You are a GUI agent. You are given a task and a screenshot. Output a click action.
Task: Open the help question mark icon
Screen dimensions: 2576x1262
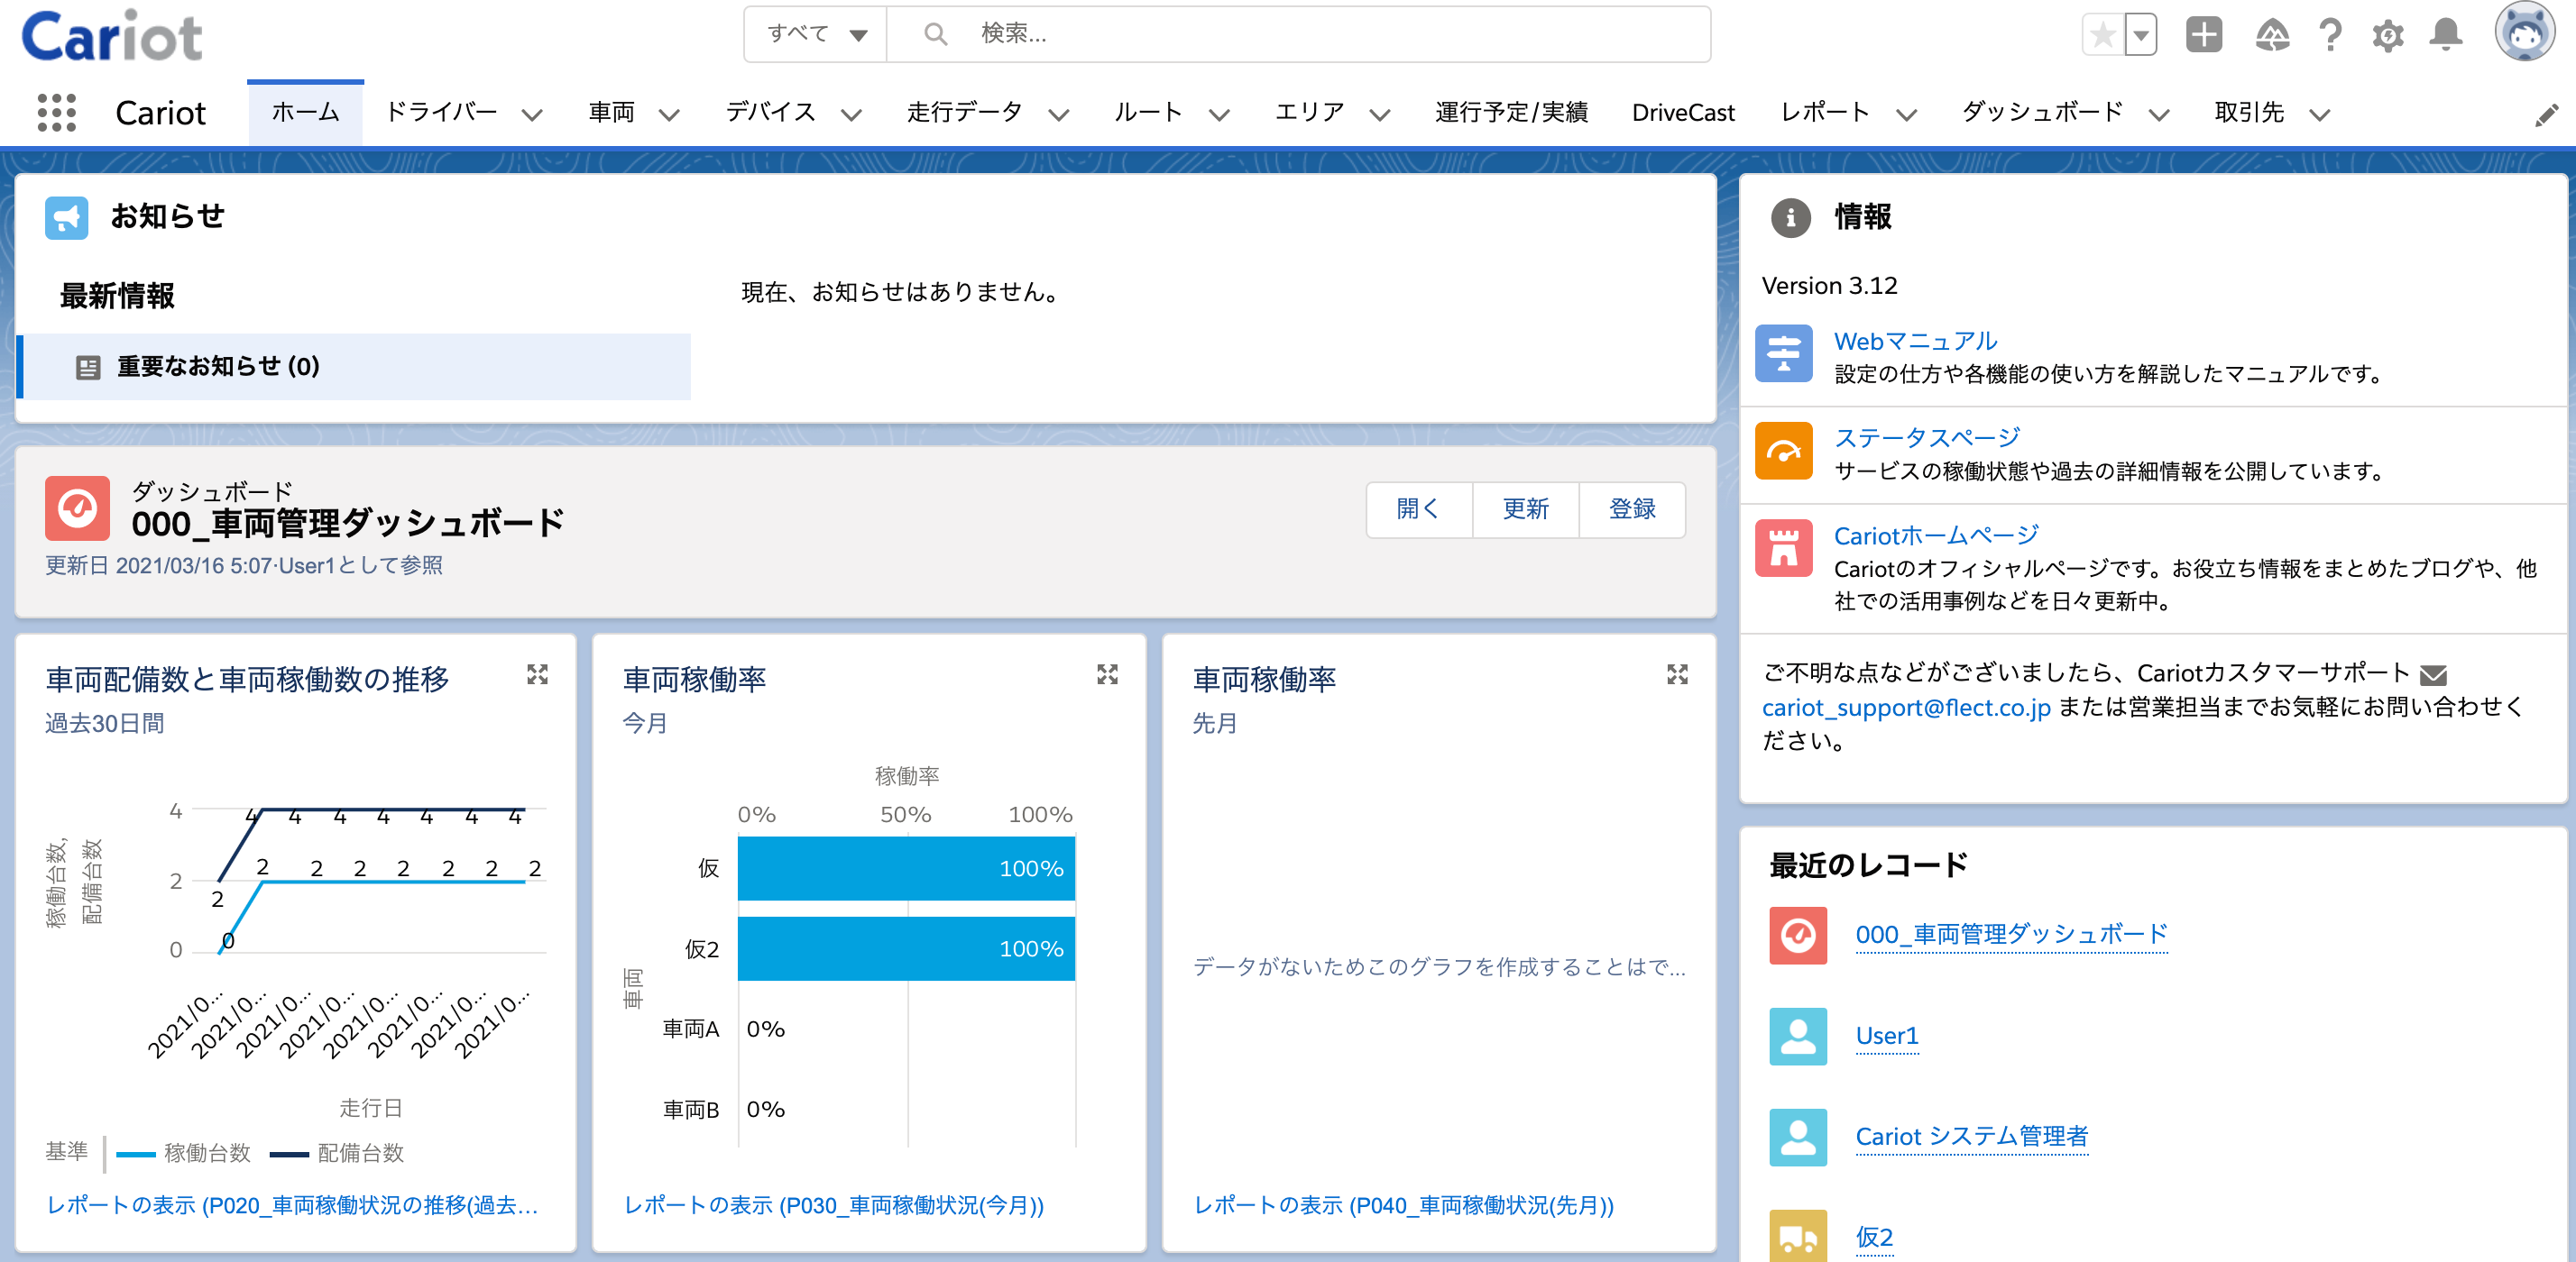click(x=2330, y=35)
